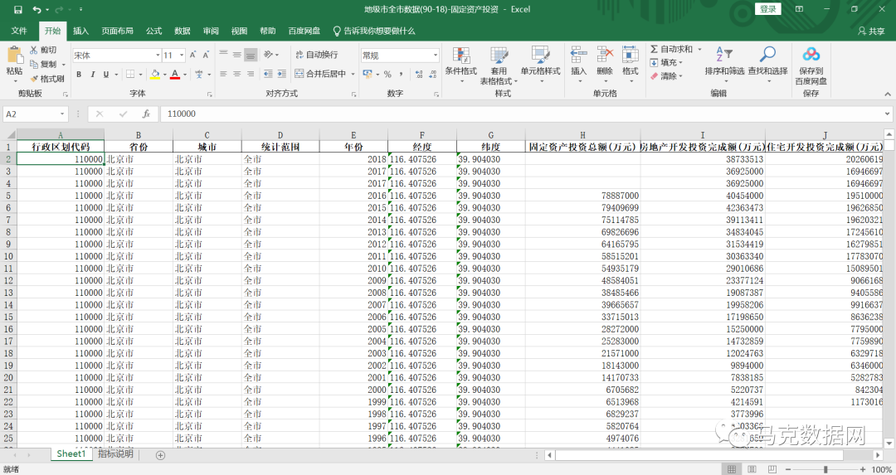
Task: Click the increase decimal icon
Action: point(419,75)
